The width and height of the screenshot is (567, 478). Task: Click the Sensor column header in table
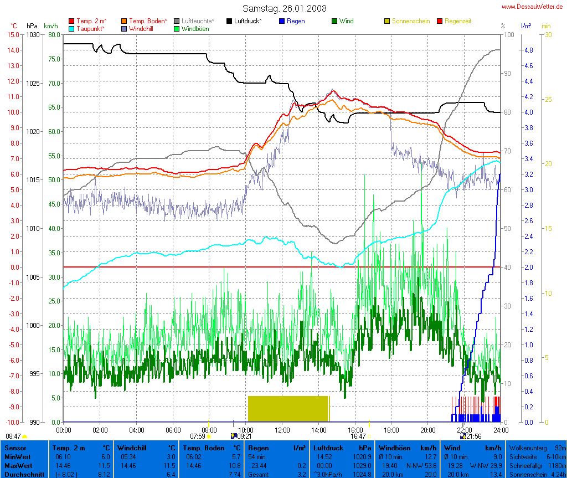click(16, 447)
